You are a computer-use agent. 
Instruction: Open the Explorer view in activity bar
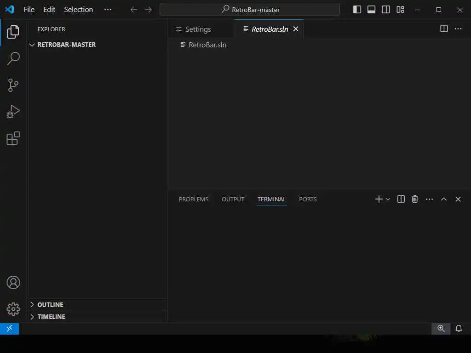tap(13, 32)
